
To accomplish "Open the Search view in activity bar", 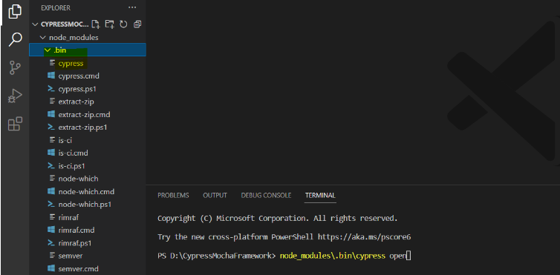I will coord(15,39).
